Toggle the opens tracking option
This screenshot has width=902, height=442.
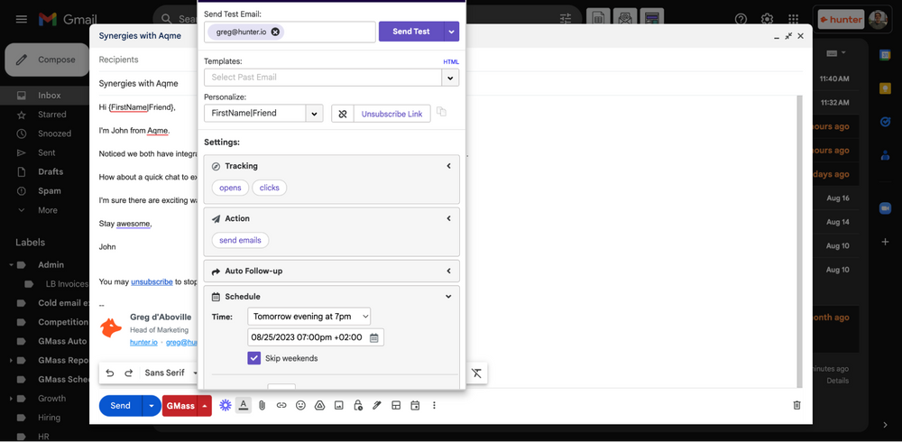[x=230, y=188]
